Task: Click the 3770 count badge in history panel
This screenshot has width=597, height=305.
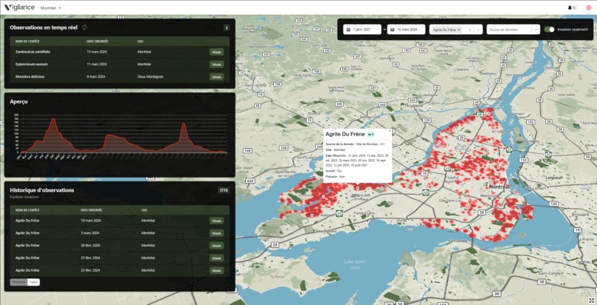Action: click(x=224, y=190)
